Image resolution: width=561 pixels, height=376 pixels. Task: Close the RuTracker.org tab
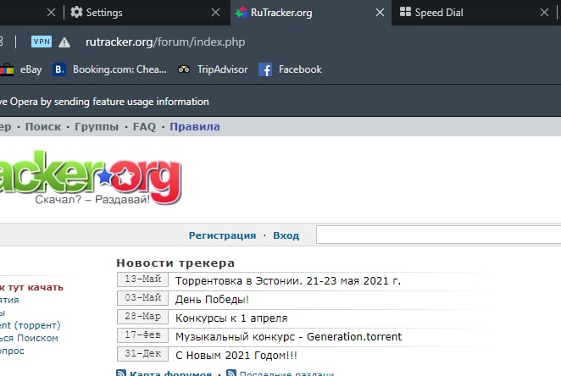coord(380,13)
